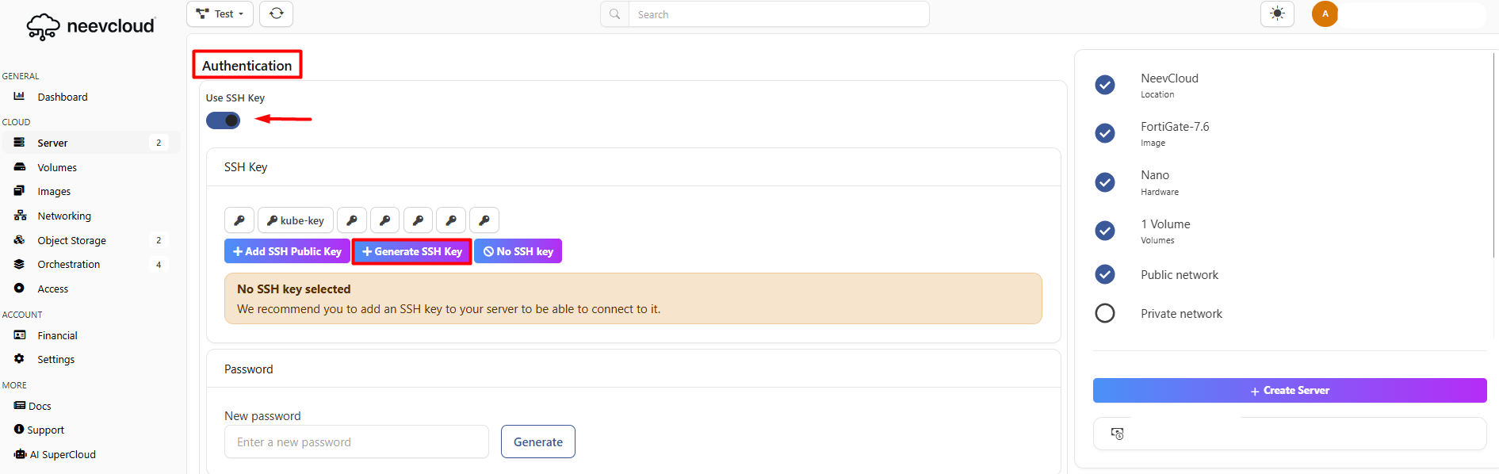The image size is (1499, 474).
Task: Turn off the Use SSH Key switch
Action: [223, 120]
